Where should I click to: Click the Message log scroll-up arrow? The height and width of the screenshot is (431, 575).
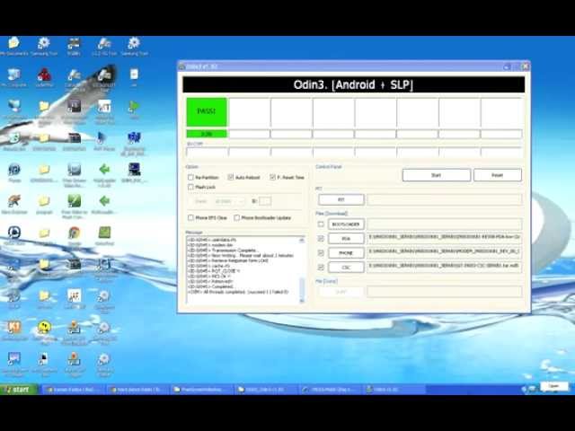[302, 241]
